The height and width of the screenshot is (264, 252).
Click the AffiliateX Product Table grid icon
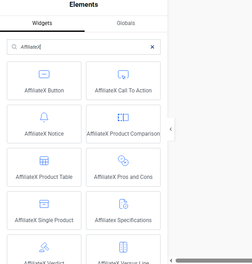(x=44, y=161)
